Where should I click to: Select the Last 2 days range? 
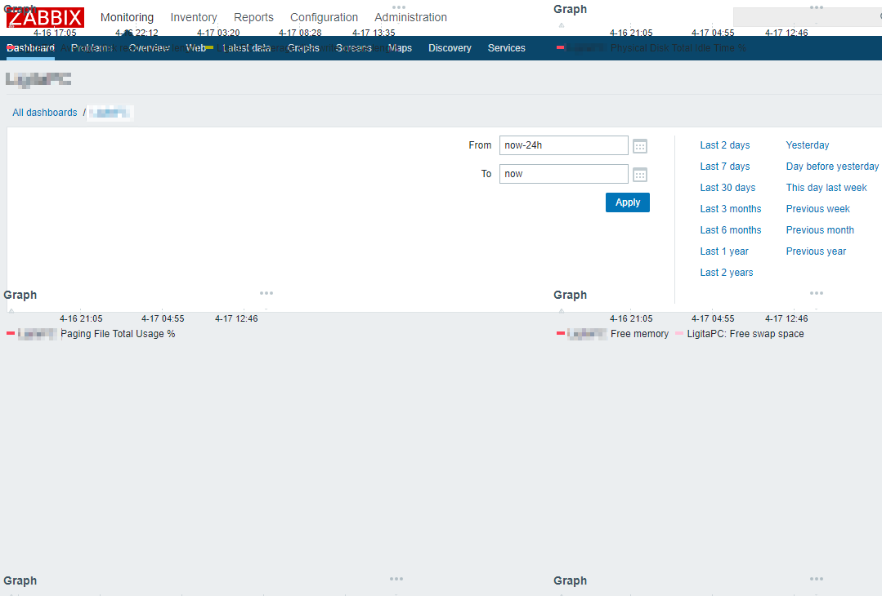click(725, 145)
